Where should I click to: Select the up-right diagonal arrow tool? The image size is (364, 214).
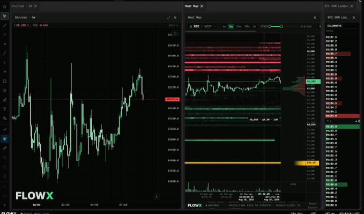pos(5,72)
